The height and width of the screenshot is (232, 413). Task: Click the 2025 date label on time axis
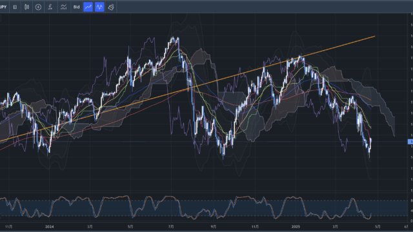coord(296,227)
